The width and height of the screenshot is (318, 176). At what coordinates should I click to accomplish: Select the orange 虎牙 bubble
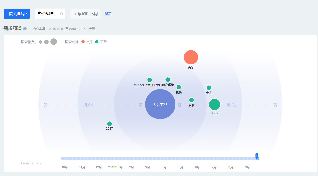pos(191,57)
